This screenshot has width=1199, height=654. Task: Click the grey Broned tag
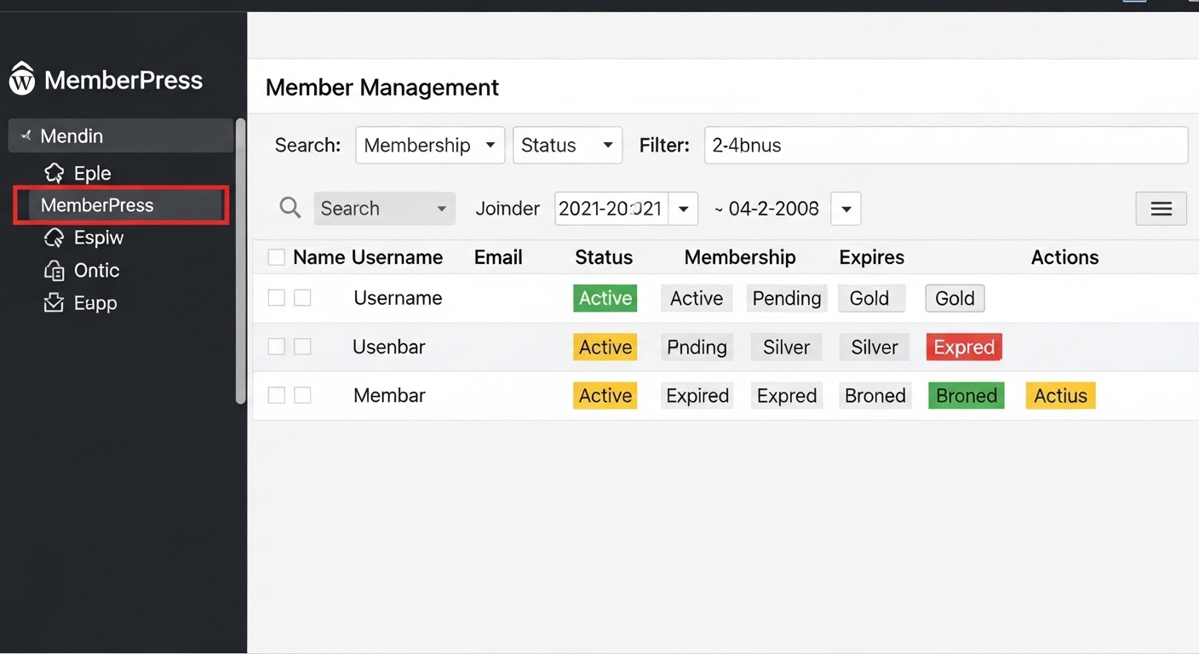coord(875,395)
